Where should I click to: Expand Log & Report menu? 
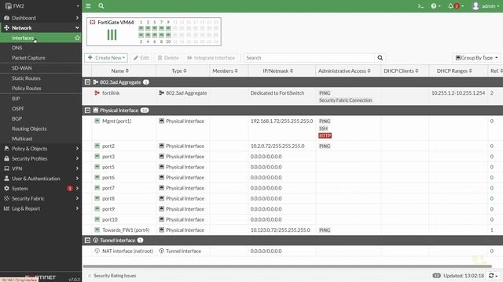41,208
